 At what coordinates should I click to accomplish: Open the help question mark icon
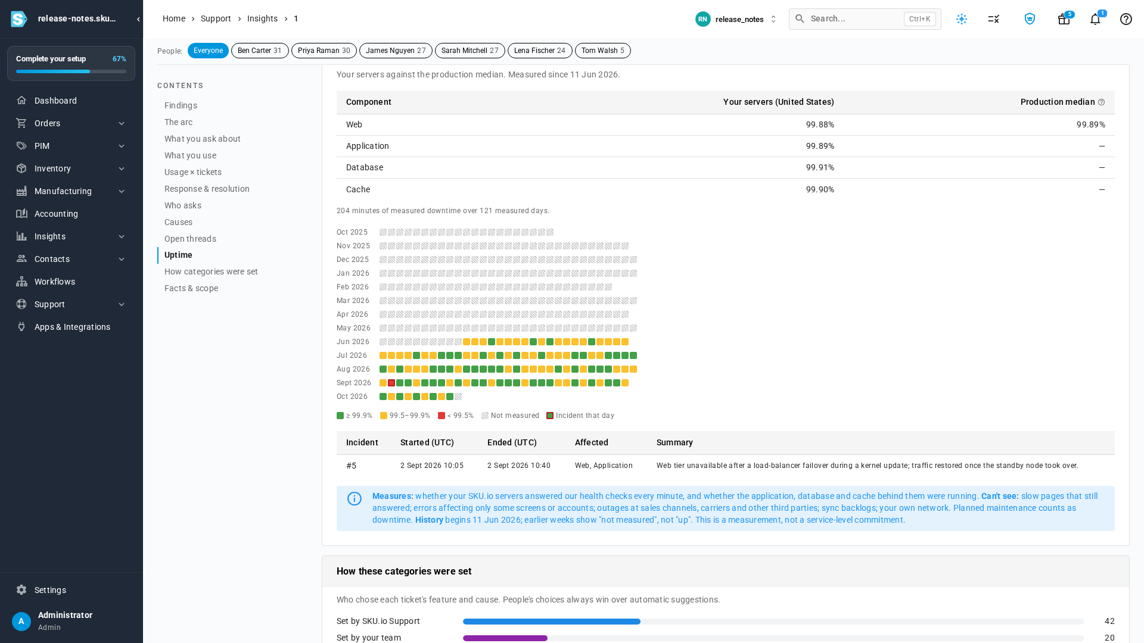(x=1126, y=19)
